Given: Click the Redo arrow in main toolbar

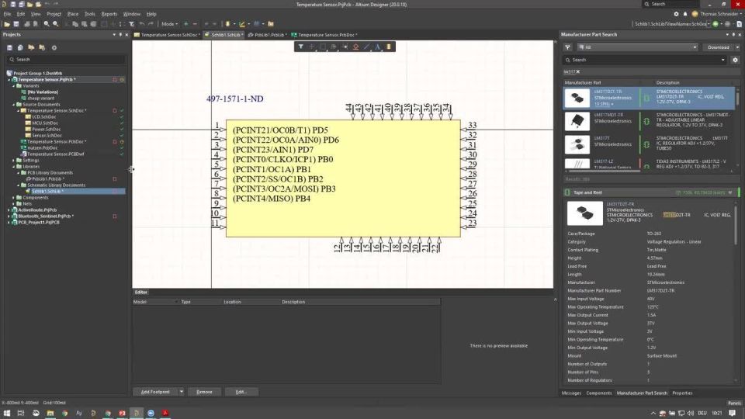Looking at the screenshot, I should (151, 24).
